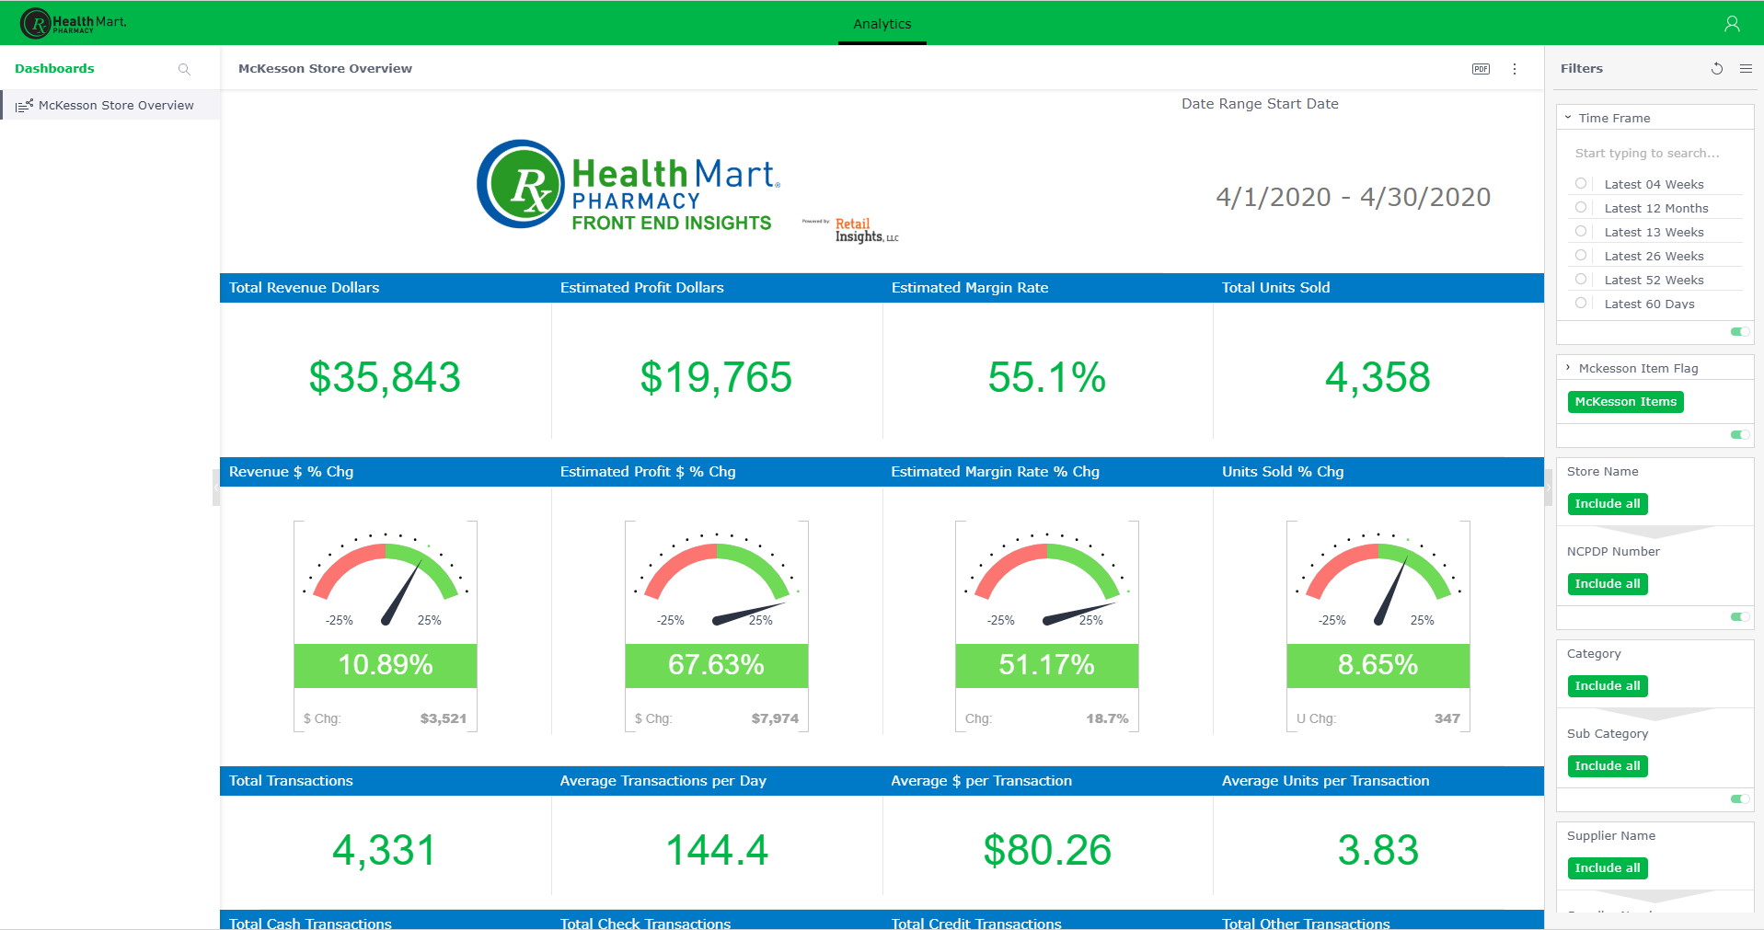Click the PDF export icon
Viewport: 1764px width, 930px height.
click(1481, 68)
